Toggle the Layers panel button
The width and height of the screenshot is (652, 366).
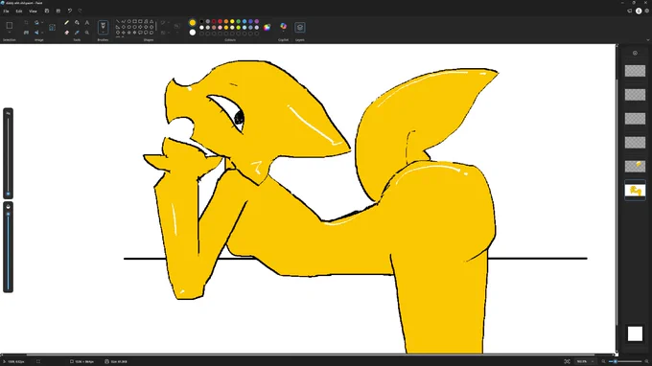300,28
